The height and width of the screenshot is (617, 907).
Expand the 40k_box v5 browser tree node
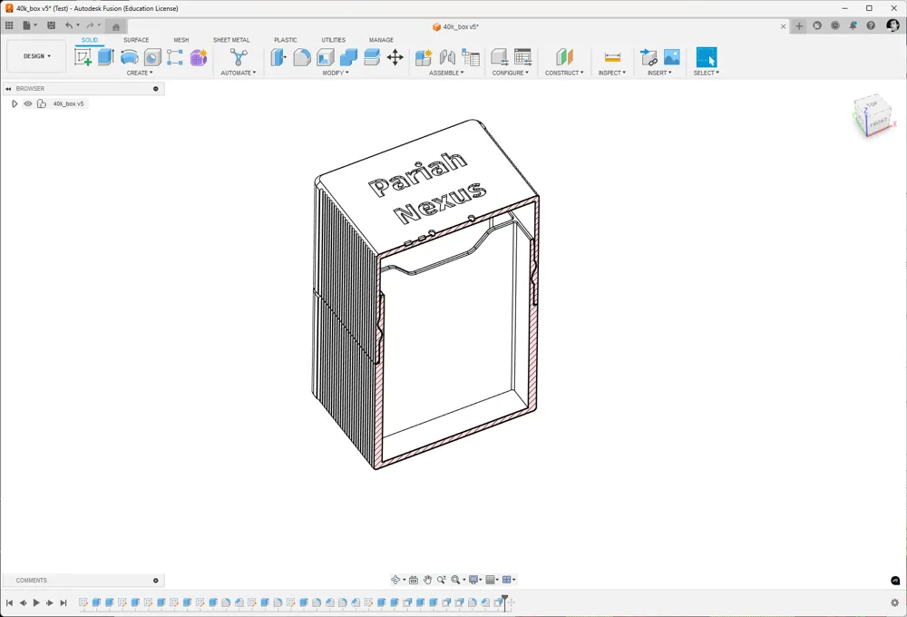pyautogui.click(x=15, y=103)
